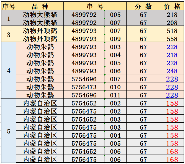Select the price cell showing 208
This screenshot has height=164, width=185.
pyautogui.click(x=172, y=23)
